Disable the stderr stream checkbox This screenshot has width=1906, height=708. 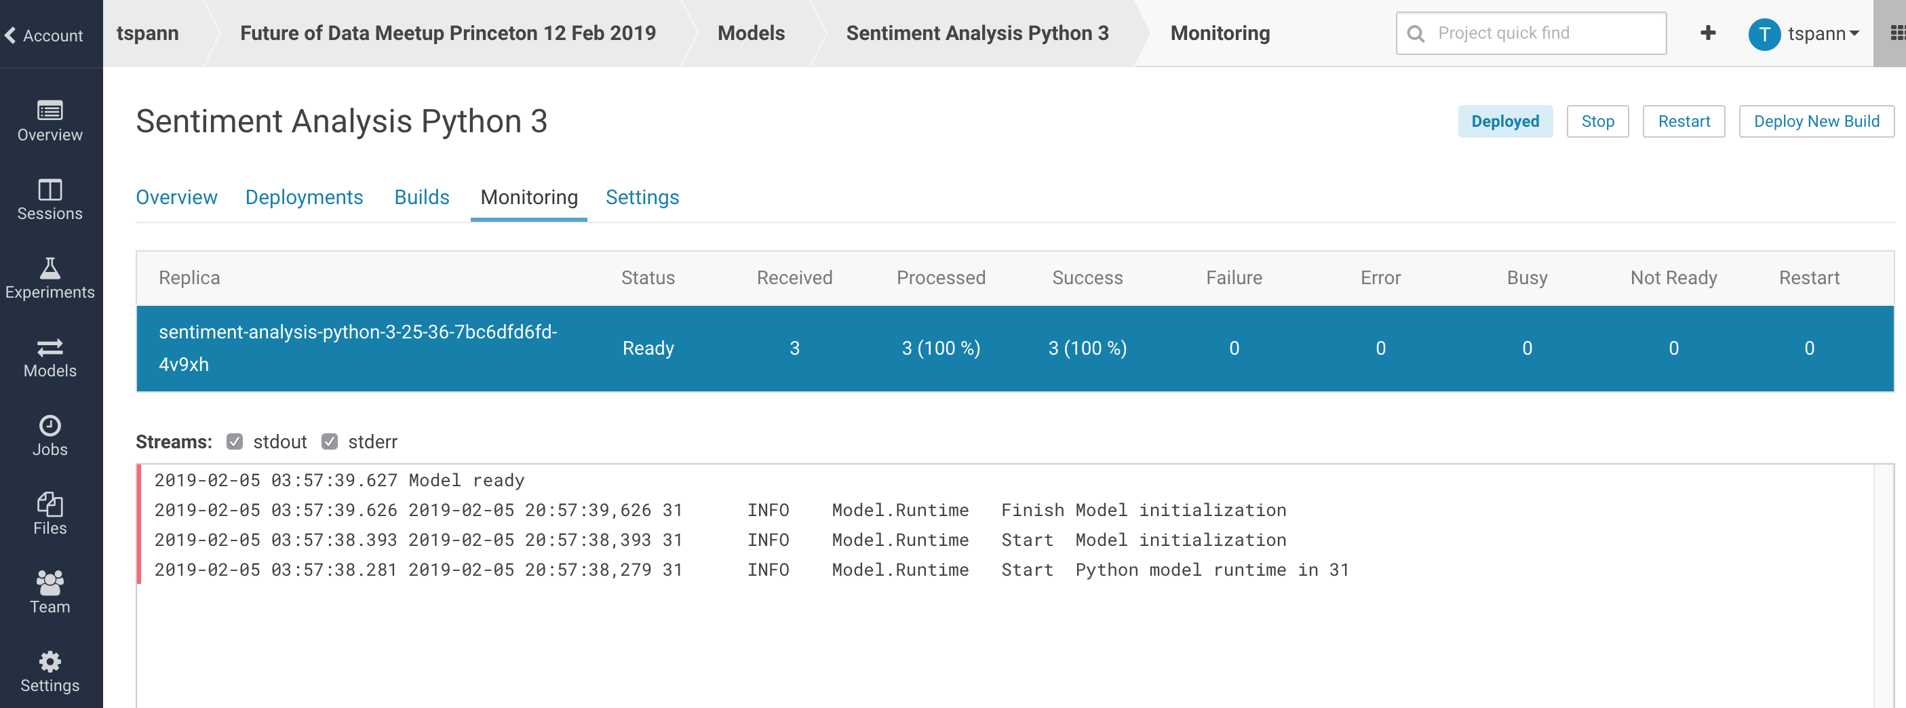330,441
